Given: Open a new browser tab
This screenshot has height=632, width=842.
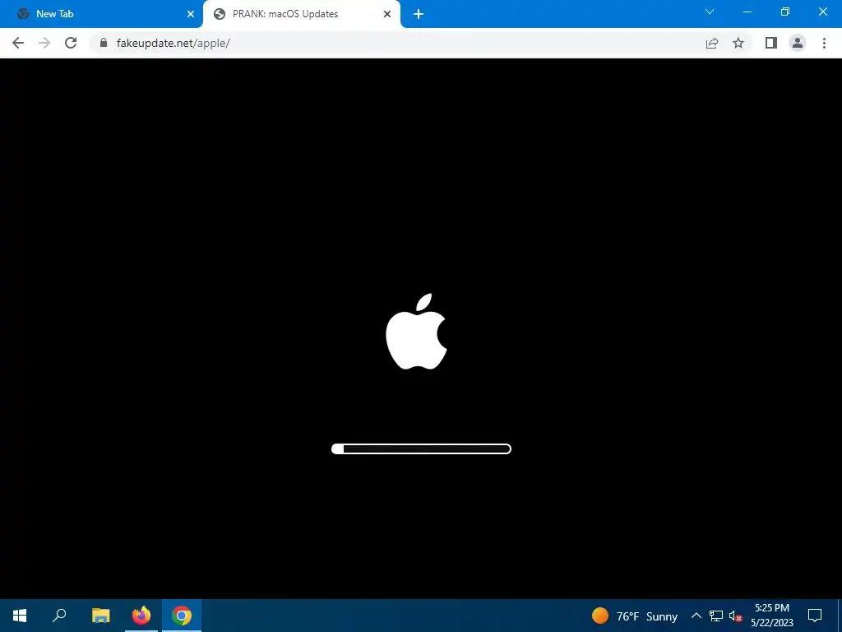Looking at the screenshot, I should coord(419,14).
